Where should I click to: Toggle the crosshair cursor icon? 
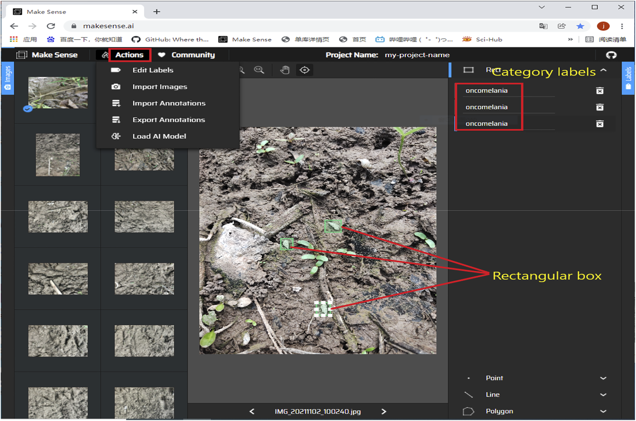click(x=304, y=70)
